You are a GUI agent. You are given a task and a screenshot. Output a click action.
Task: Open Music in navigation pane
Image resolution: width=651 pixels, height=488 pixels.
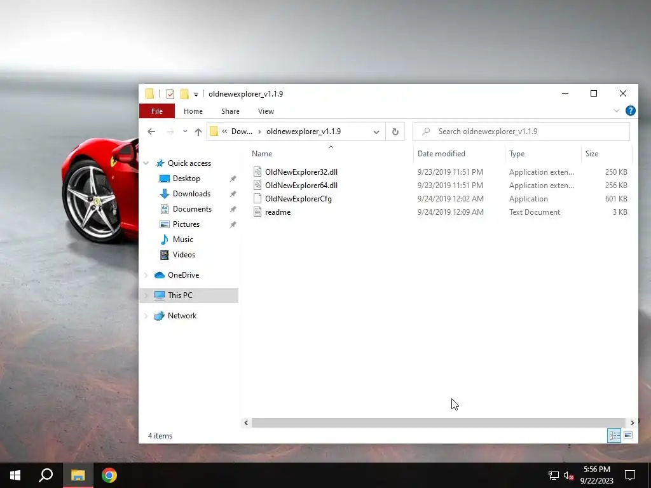pos(182,240)
